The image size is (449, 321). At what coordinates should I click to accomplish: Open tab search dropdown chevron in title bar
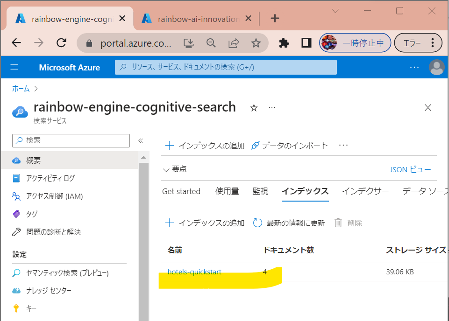(x=335, y=11)
